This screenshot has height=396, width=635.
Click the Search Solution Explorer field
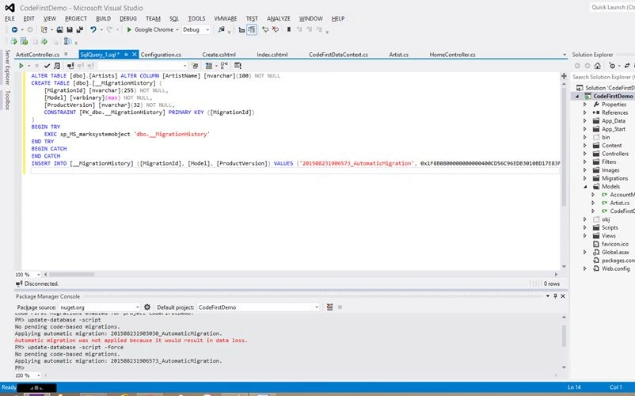603,77
